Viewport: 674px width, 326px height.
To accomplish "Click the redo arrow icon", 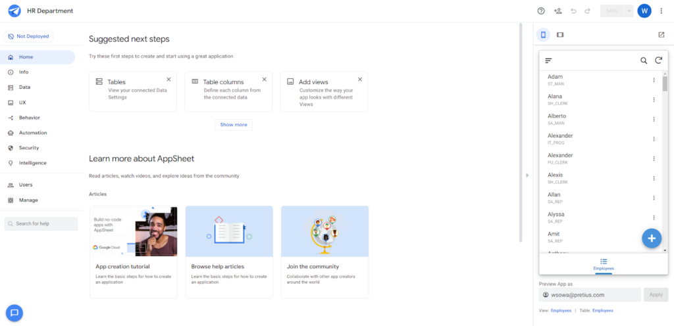I will (587, 11).
